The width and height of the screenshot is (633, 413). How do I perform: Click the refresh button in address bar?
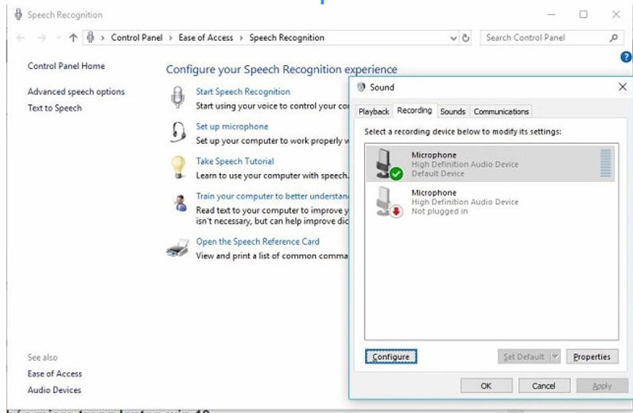click(x=466, y=37)
